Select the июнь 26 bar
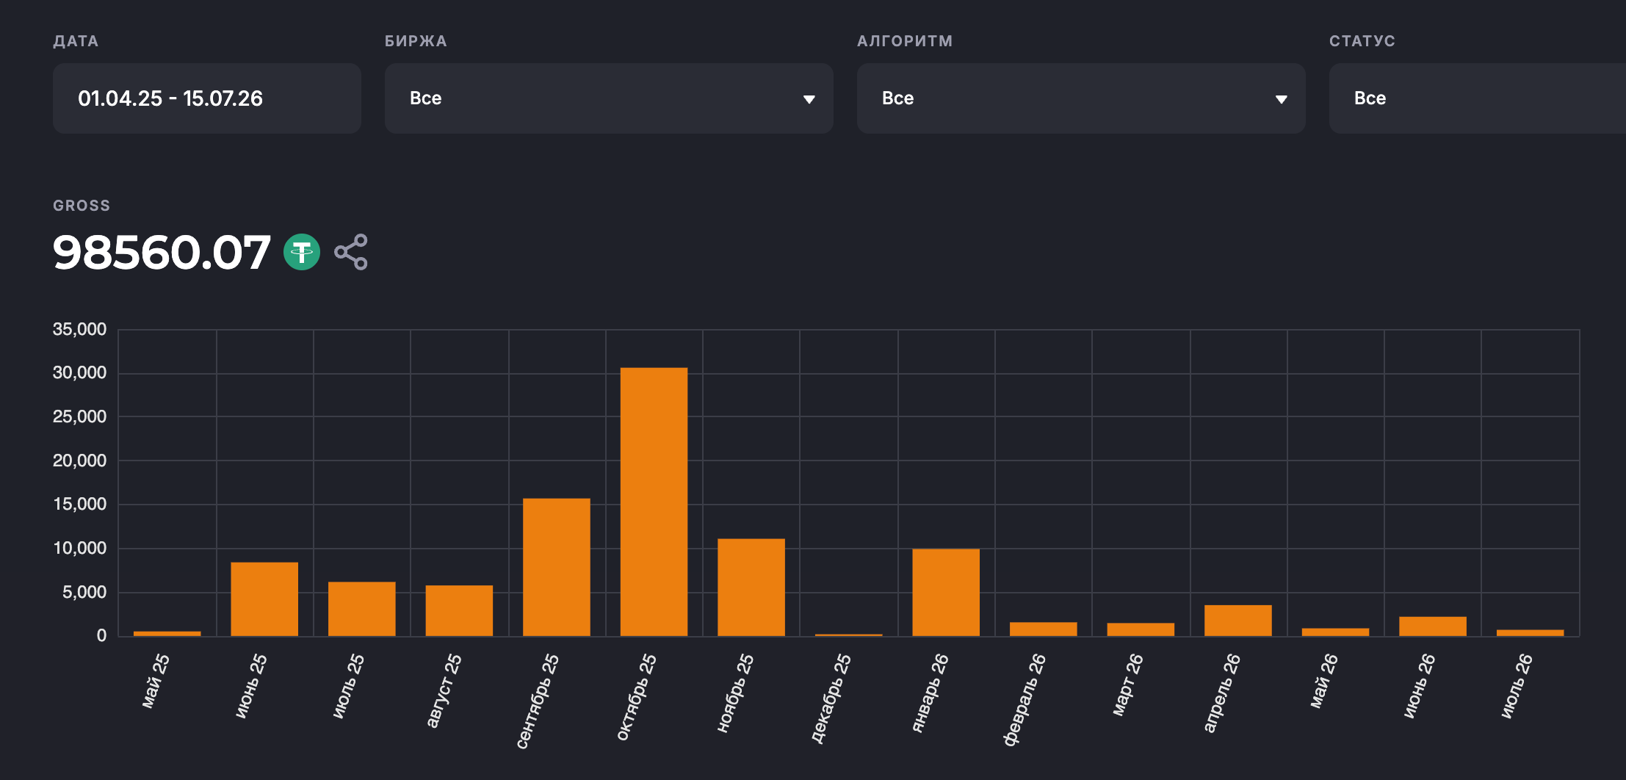The width and height of the screenshot is (1626, 780). point(1433,626)
